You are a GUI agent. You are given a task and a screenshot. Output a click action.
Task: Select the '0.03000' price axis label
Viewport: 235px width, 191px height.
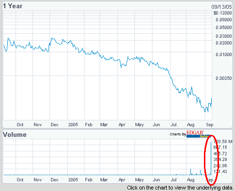(224, 36)
